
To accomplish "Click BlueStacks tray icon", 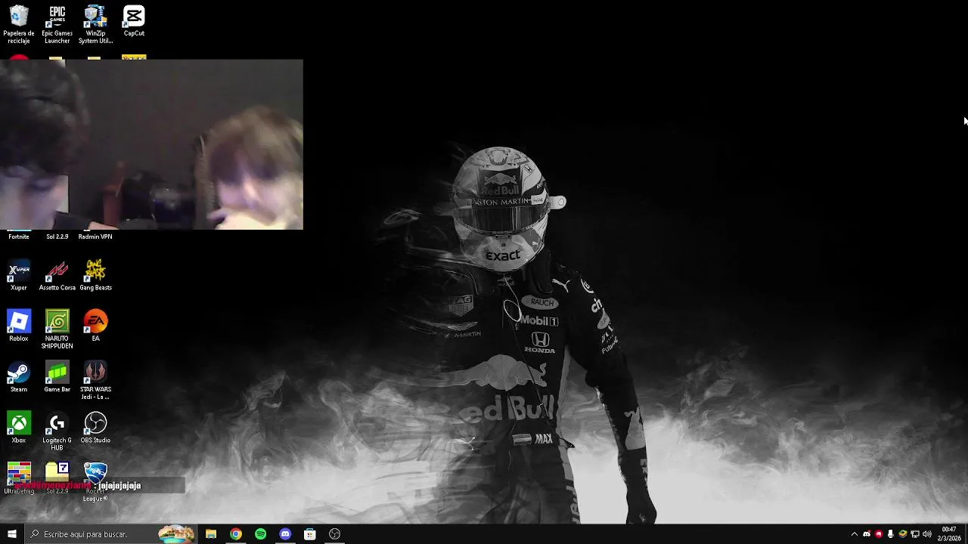I will point(903,534).
